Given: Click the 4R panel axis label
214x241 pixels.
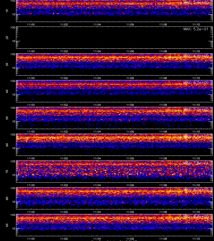Looking at the screenshot, I should (7, 91).
